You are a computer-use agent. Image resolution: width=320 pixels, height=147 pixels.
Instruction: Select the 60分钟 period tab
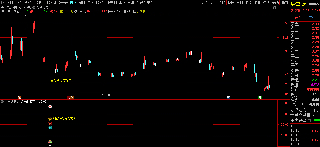coord(63,3)
